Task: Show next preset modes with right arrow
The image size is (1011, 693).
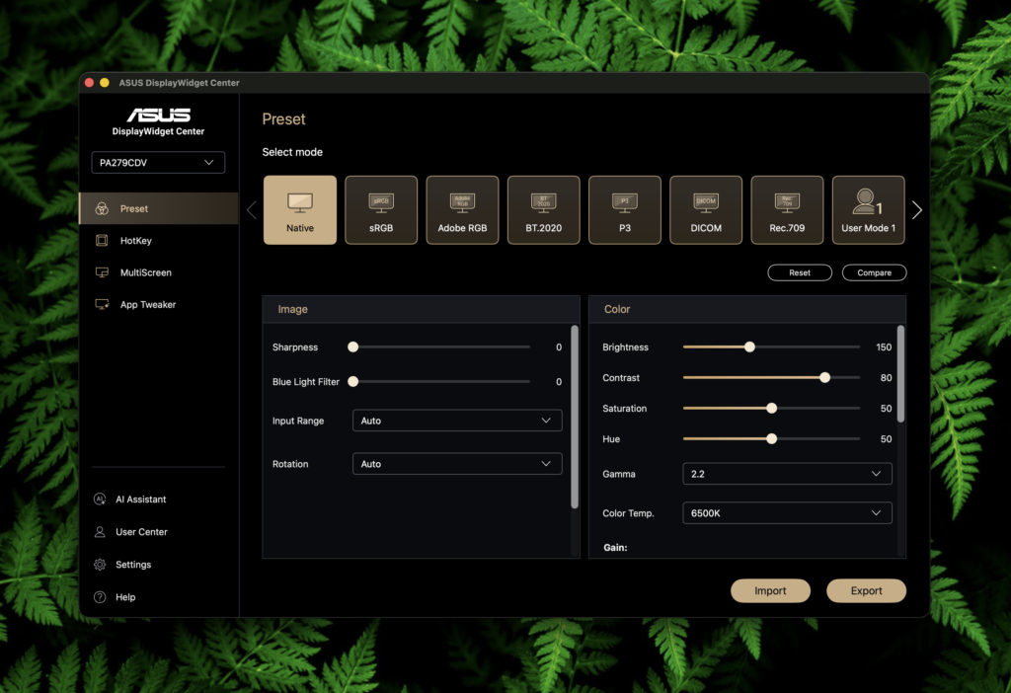Action: click(x=917, y=210)
